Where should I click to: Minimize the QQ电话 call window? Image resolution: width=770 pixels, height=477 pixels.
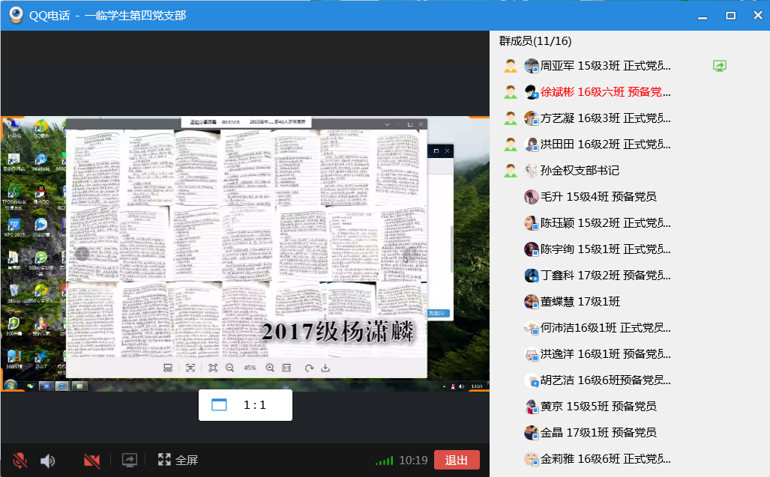point(703,16)
